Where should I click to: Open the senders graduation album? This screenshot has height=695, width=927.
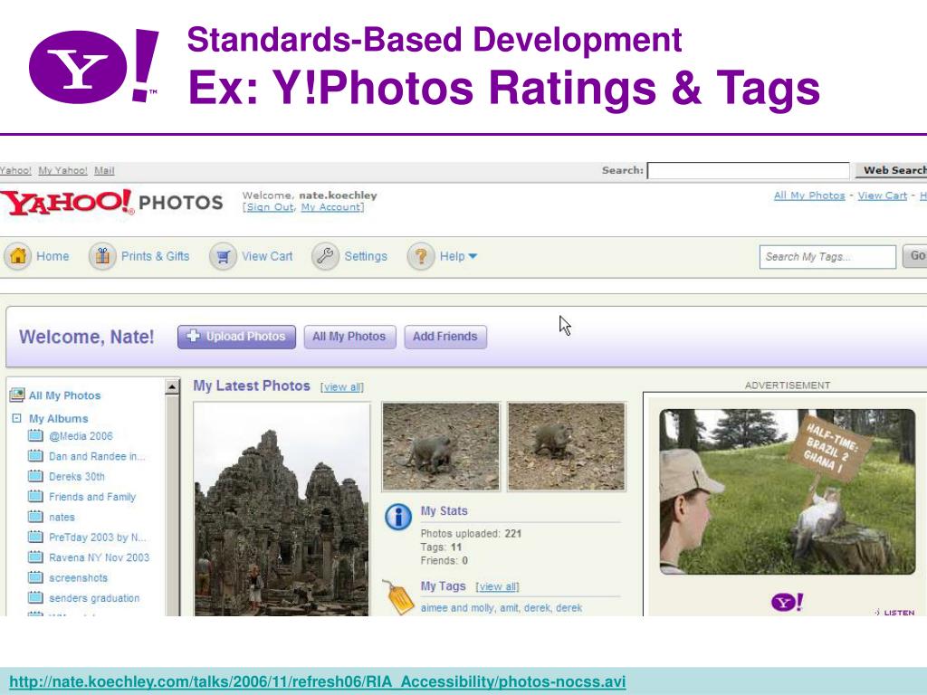coord(94,598)
